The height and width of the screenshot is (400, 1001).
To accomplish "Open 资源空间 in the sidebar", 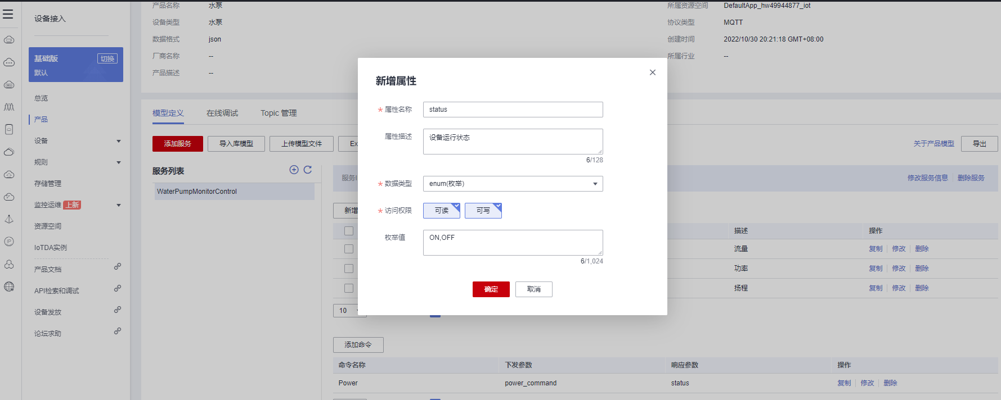I will [48, 226].
